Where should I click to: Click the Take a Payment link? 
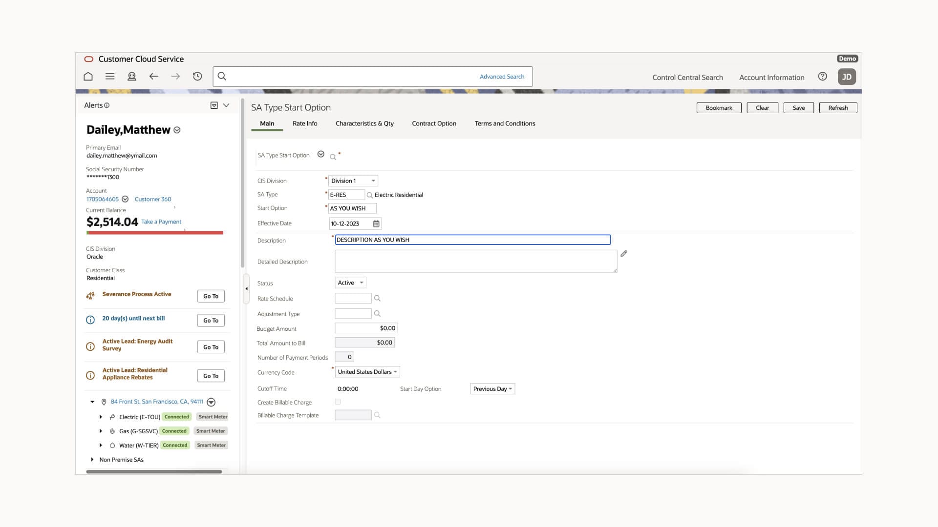[x=161, y=222]
